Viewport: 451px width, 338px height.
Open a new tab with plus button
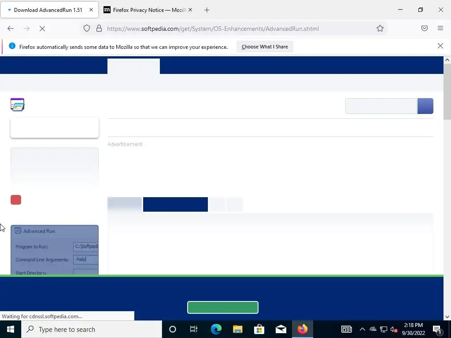coord(207,10)
